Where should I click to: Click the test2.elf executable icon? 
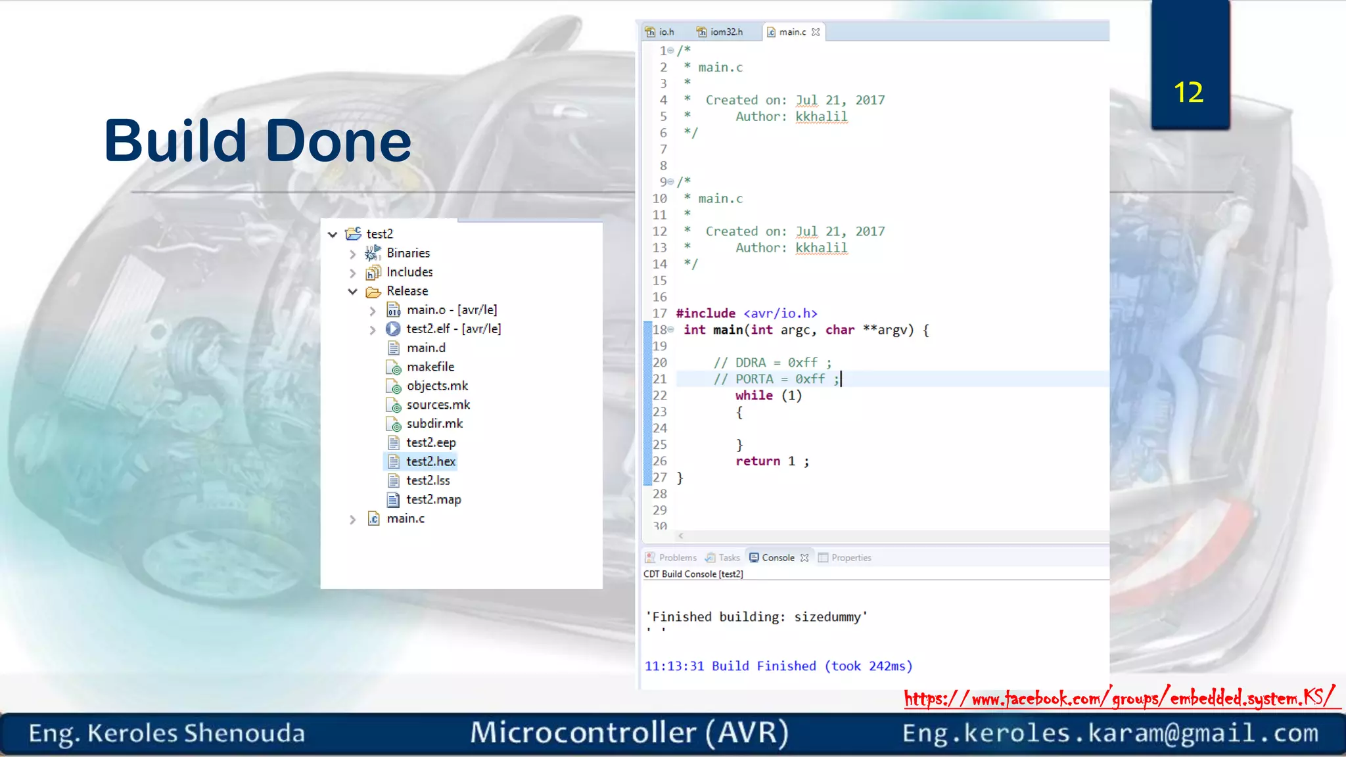tap(393, 329)
